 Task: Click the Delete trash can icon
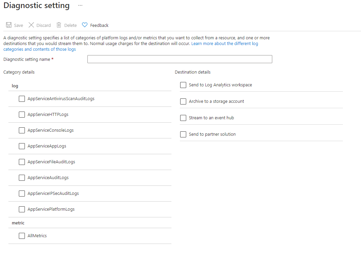tap(59, 25)
